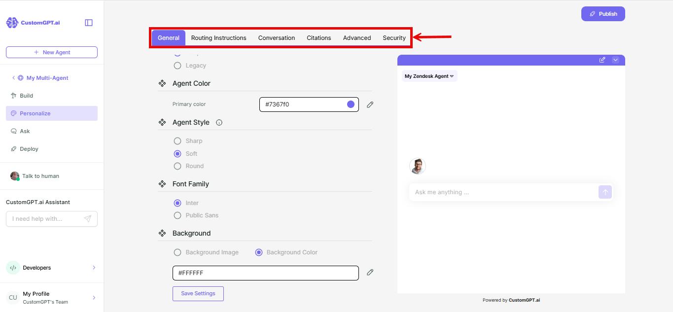Click the CustomGPT.ai brain logo
Screen dimensions: 673x312
[12, 23]
